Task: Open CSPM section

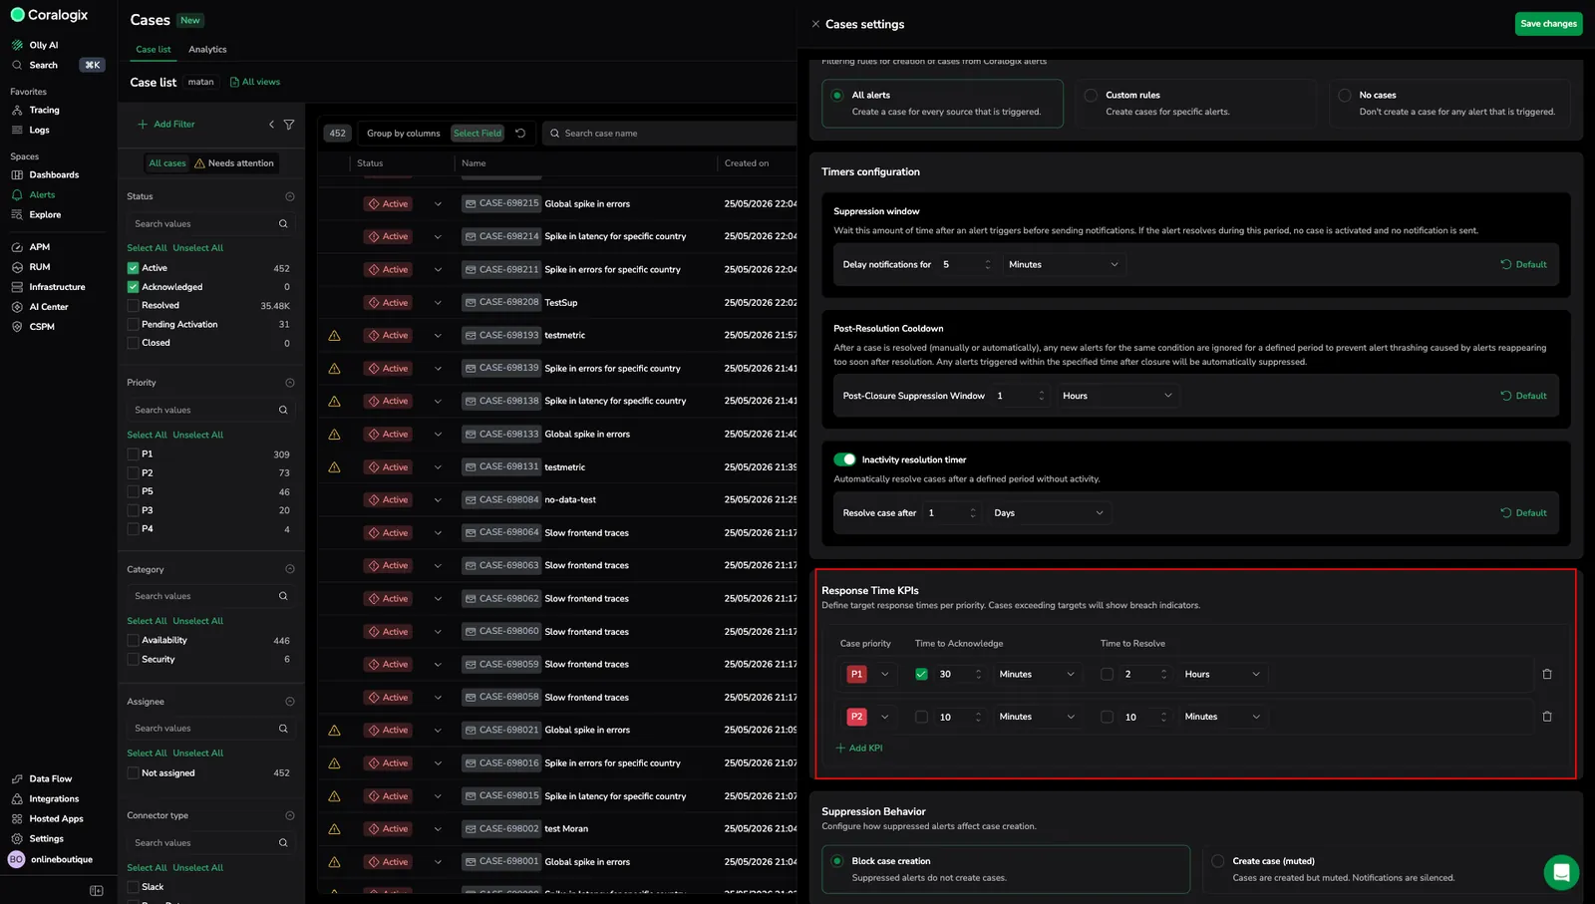Action: (33, 327)
